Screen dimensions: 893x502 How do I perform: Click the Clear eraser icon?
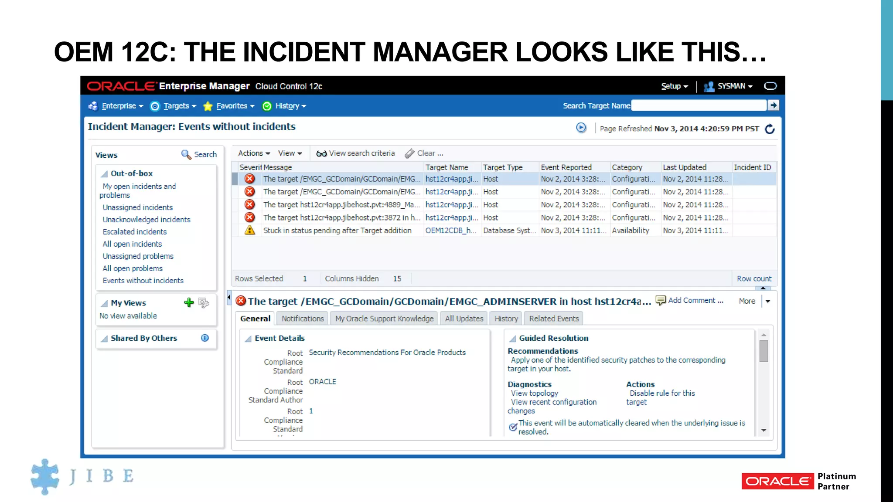pyautogui.click(x=409, y=153)
